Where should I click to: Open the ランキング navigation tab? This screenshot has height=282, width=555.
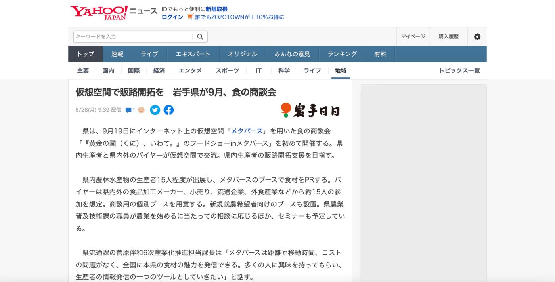pos(343,54)
